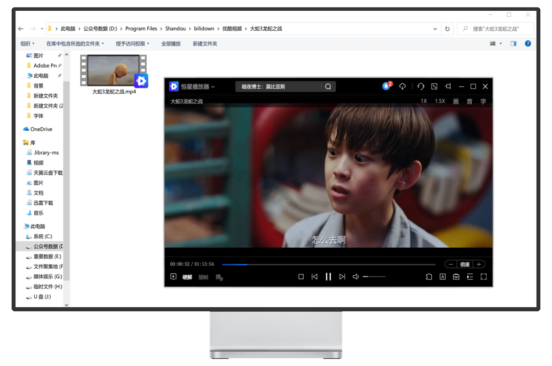Image resolution: width=552 pixels, height=366 pixels.
Task: Open the notification bell in the player
Action: pyautogui.click(x=386, y=87)
